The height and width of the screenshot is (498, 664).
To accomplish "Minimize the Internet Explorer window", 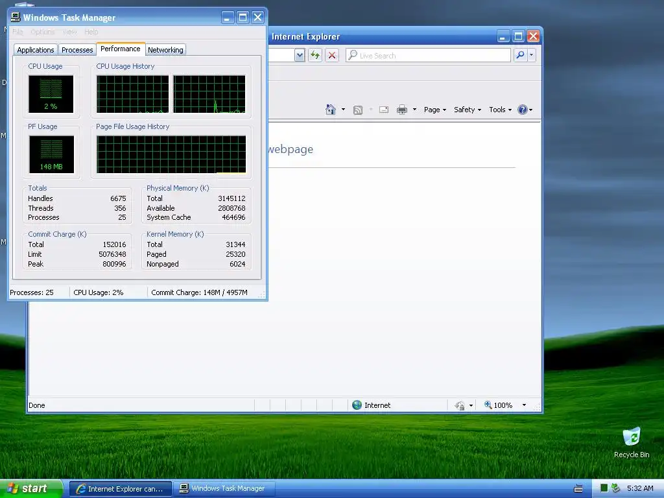I will pos(503,36).
